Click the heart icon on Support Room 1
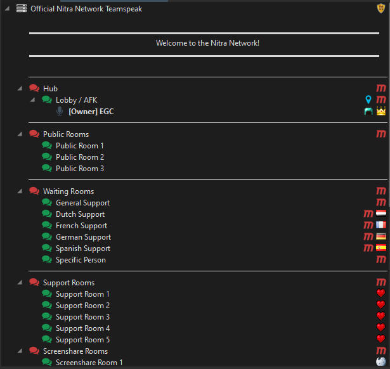 (x=380, y=293)
